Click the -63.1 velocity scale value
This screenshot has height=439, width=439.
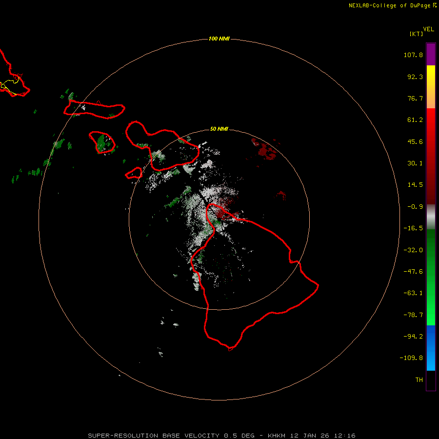[413, 293]
